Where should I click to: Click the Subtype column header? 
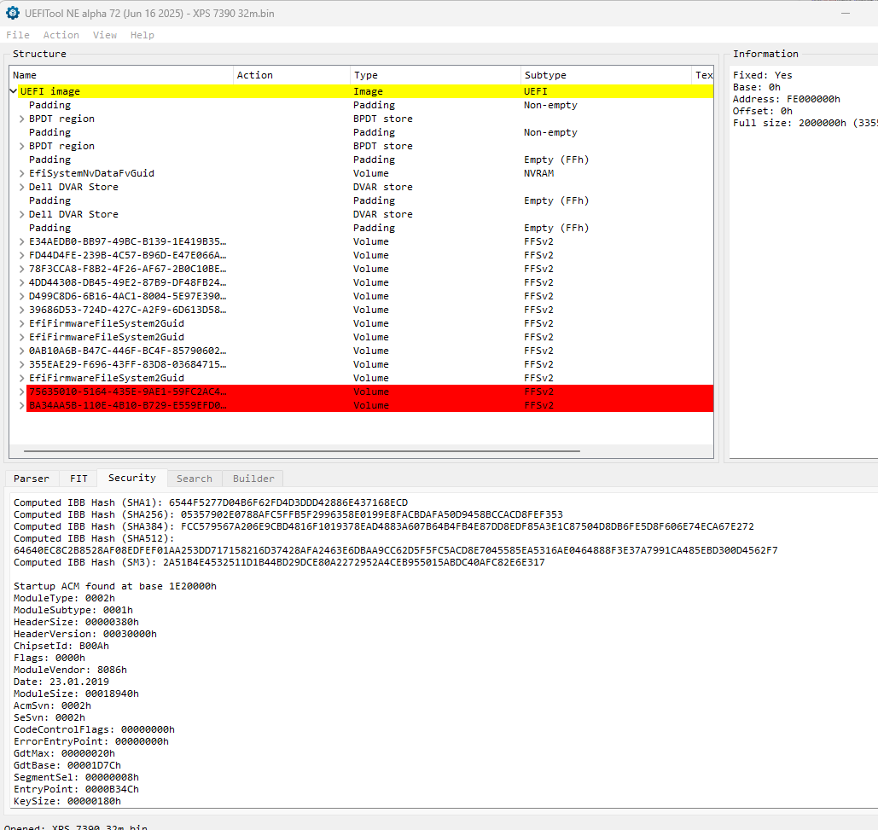[x=607, y=75]
